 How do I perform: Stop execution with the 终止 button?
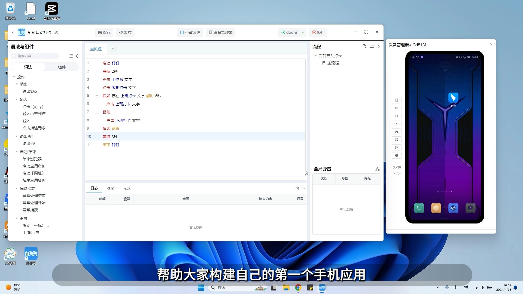coord(318,32)
